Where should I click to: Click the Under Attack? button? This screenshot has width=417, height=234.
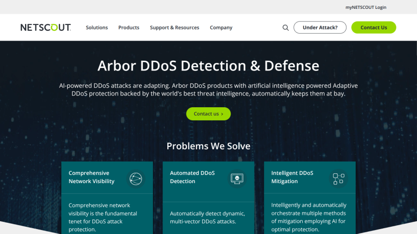[320, 27]
